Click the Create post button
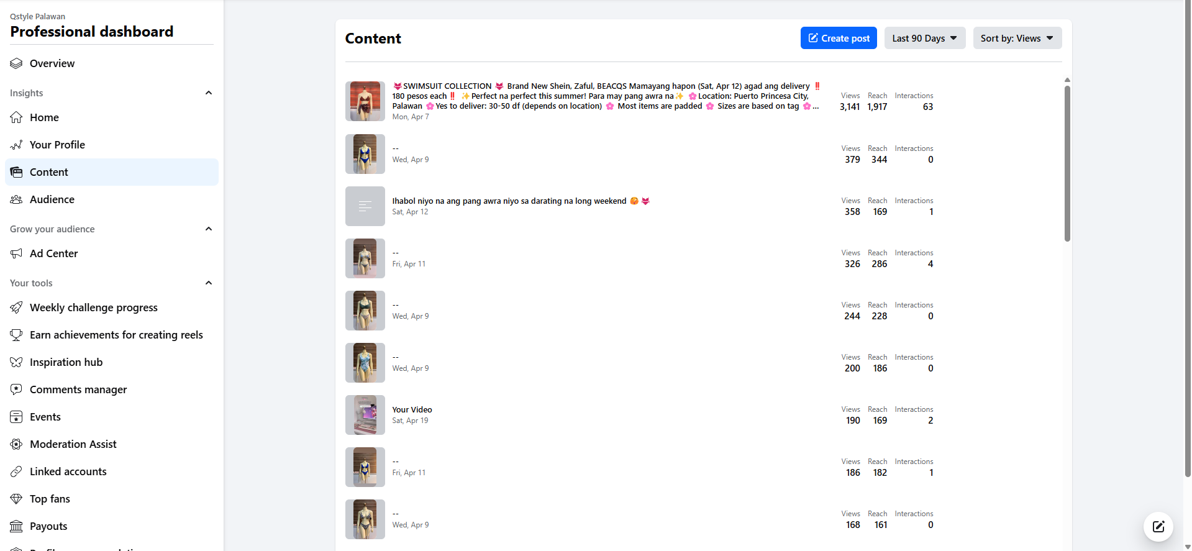1192x551 pixels. coord(839,38)
